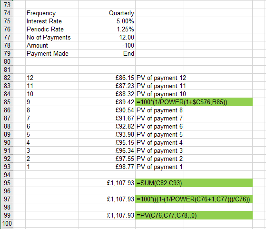266x229 pixels.
Task: Click the green =SUM(C82:C93) cell
Action: 194,183
